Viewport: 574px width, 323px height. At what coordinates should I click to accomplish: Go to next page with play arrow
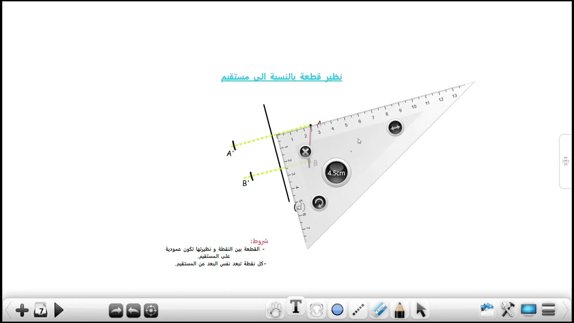[x=59, y=310]
